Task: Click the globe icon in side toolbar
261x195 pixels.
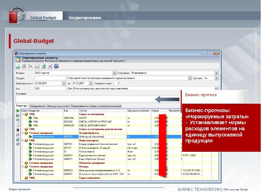Action: 18,115
